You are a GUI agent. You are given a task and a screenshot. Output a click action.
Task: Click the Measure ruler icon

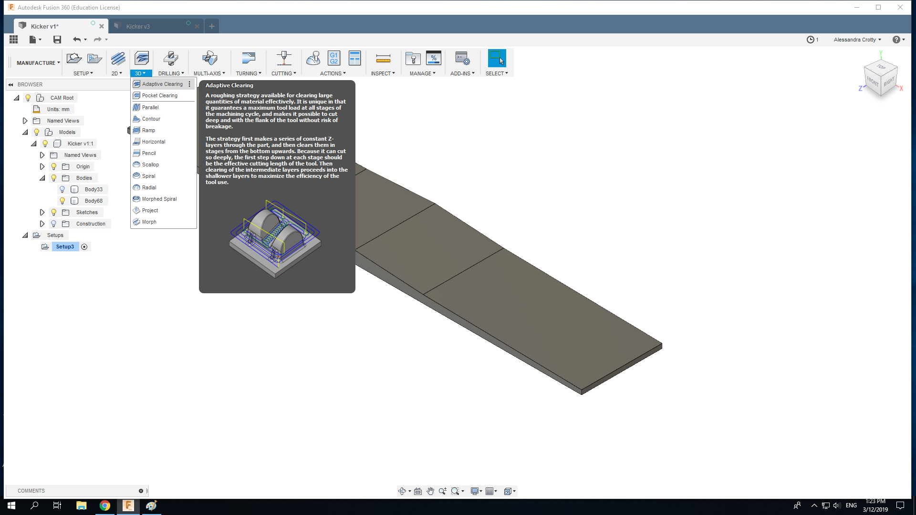[383, 59]
